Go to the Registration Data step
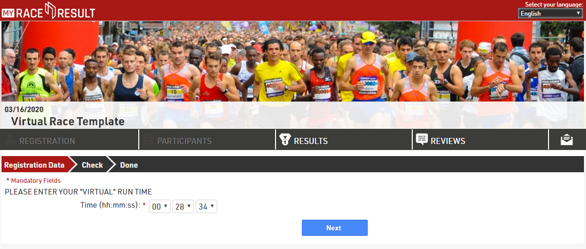The height and width of the screenshot is (249, 586). pyautogui.click(x=34, y=165)
